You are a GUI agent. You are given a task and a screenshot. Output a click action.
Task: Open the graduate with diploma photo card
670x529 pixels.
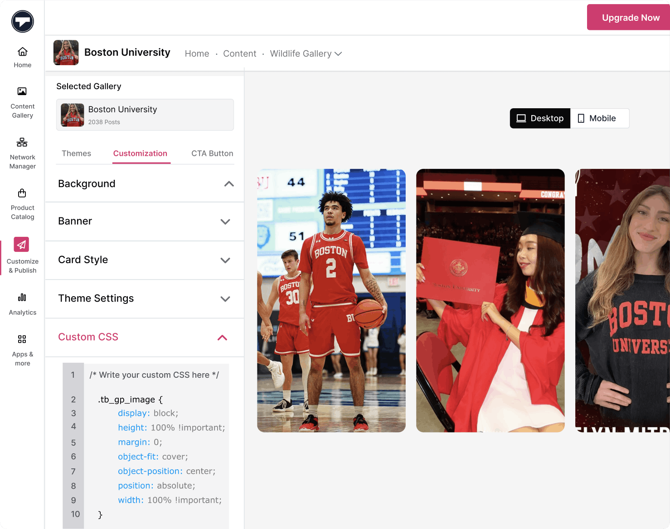point(490,300)
